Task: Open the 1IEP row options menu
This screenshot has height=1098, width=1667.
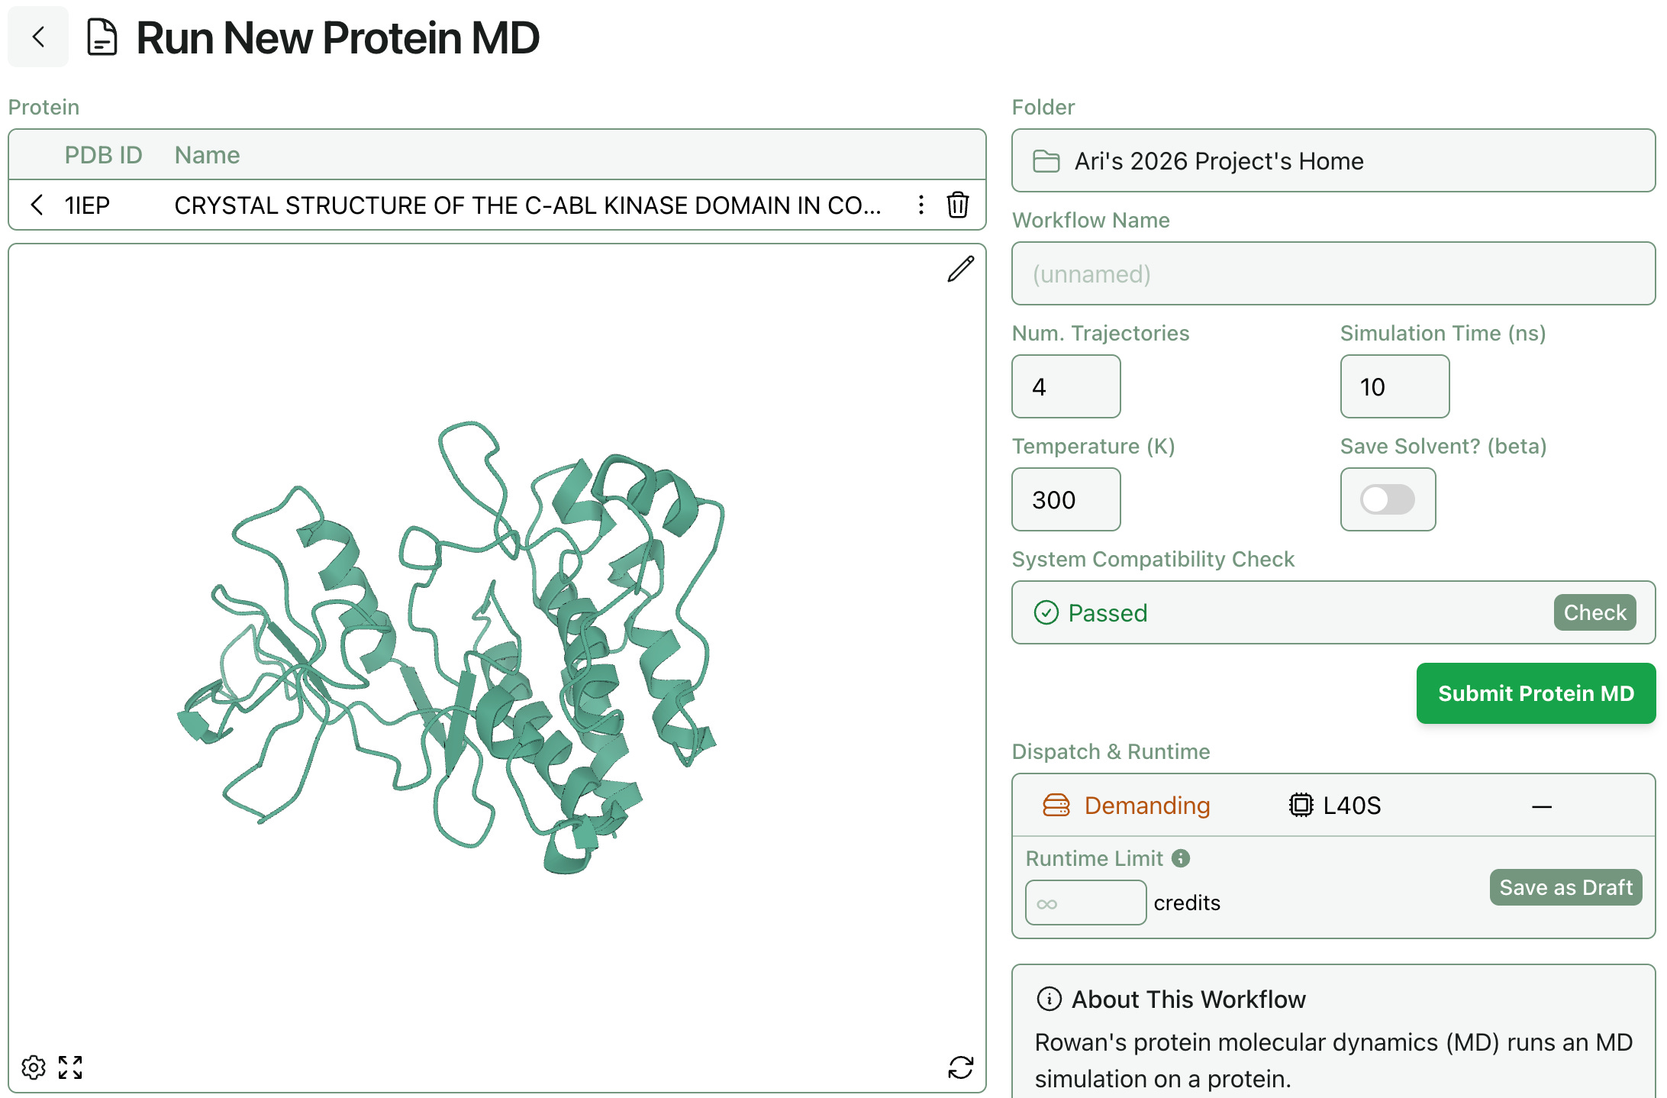Action: [921, 205]
